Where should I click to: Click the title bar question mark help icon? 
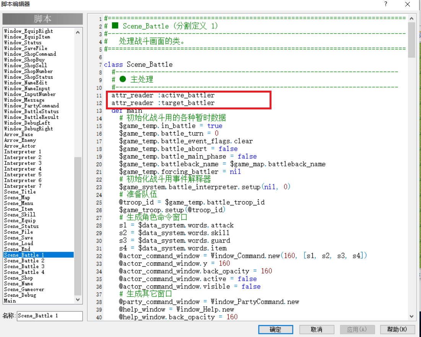coord(385,4)
